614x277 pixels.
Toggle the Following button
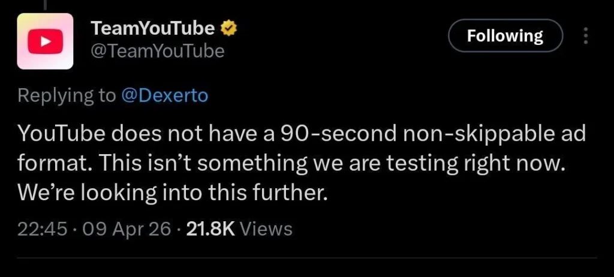(x=505, y=36)
